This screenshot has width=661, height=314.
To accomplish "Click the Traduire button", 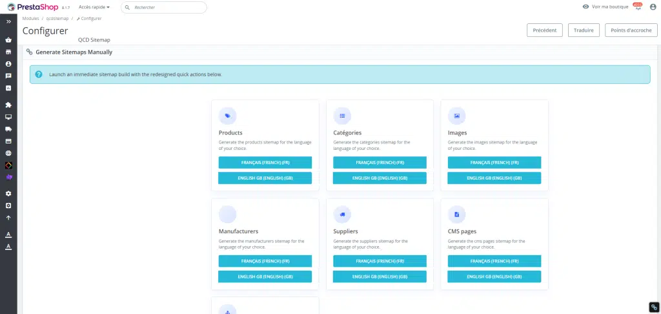I will coord(584,30).
